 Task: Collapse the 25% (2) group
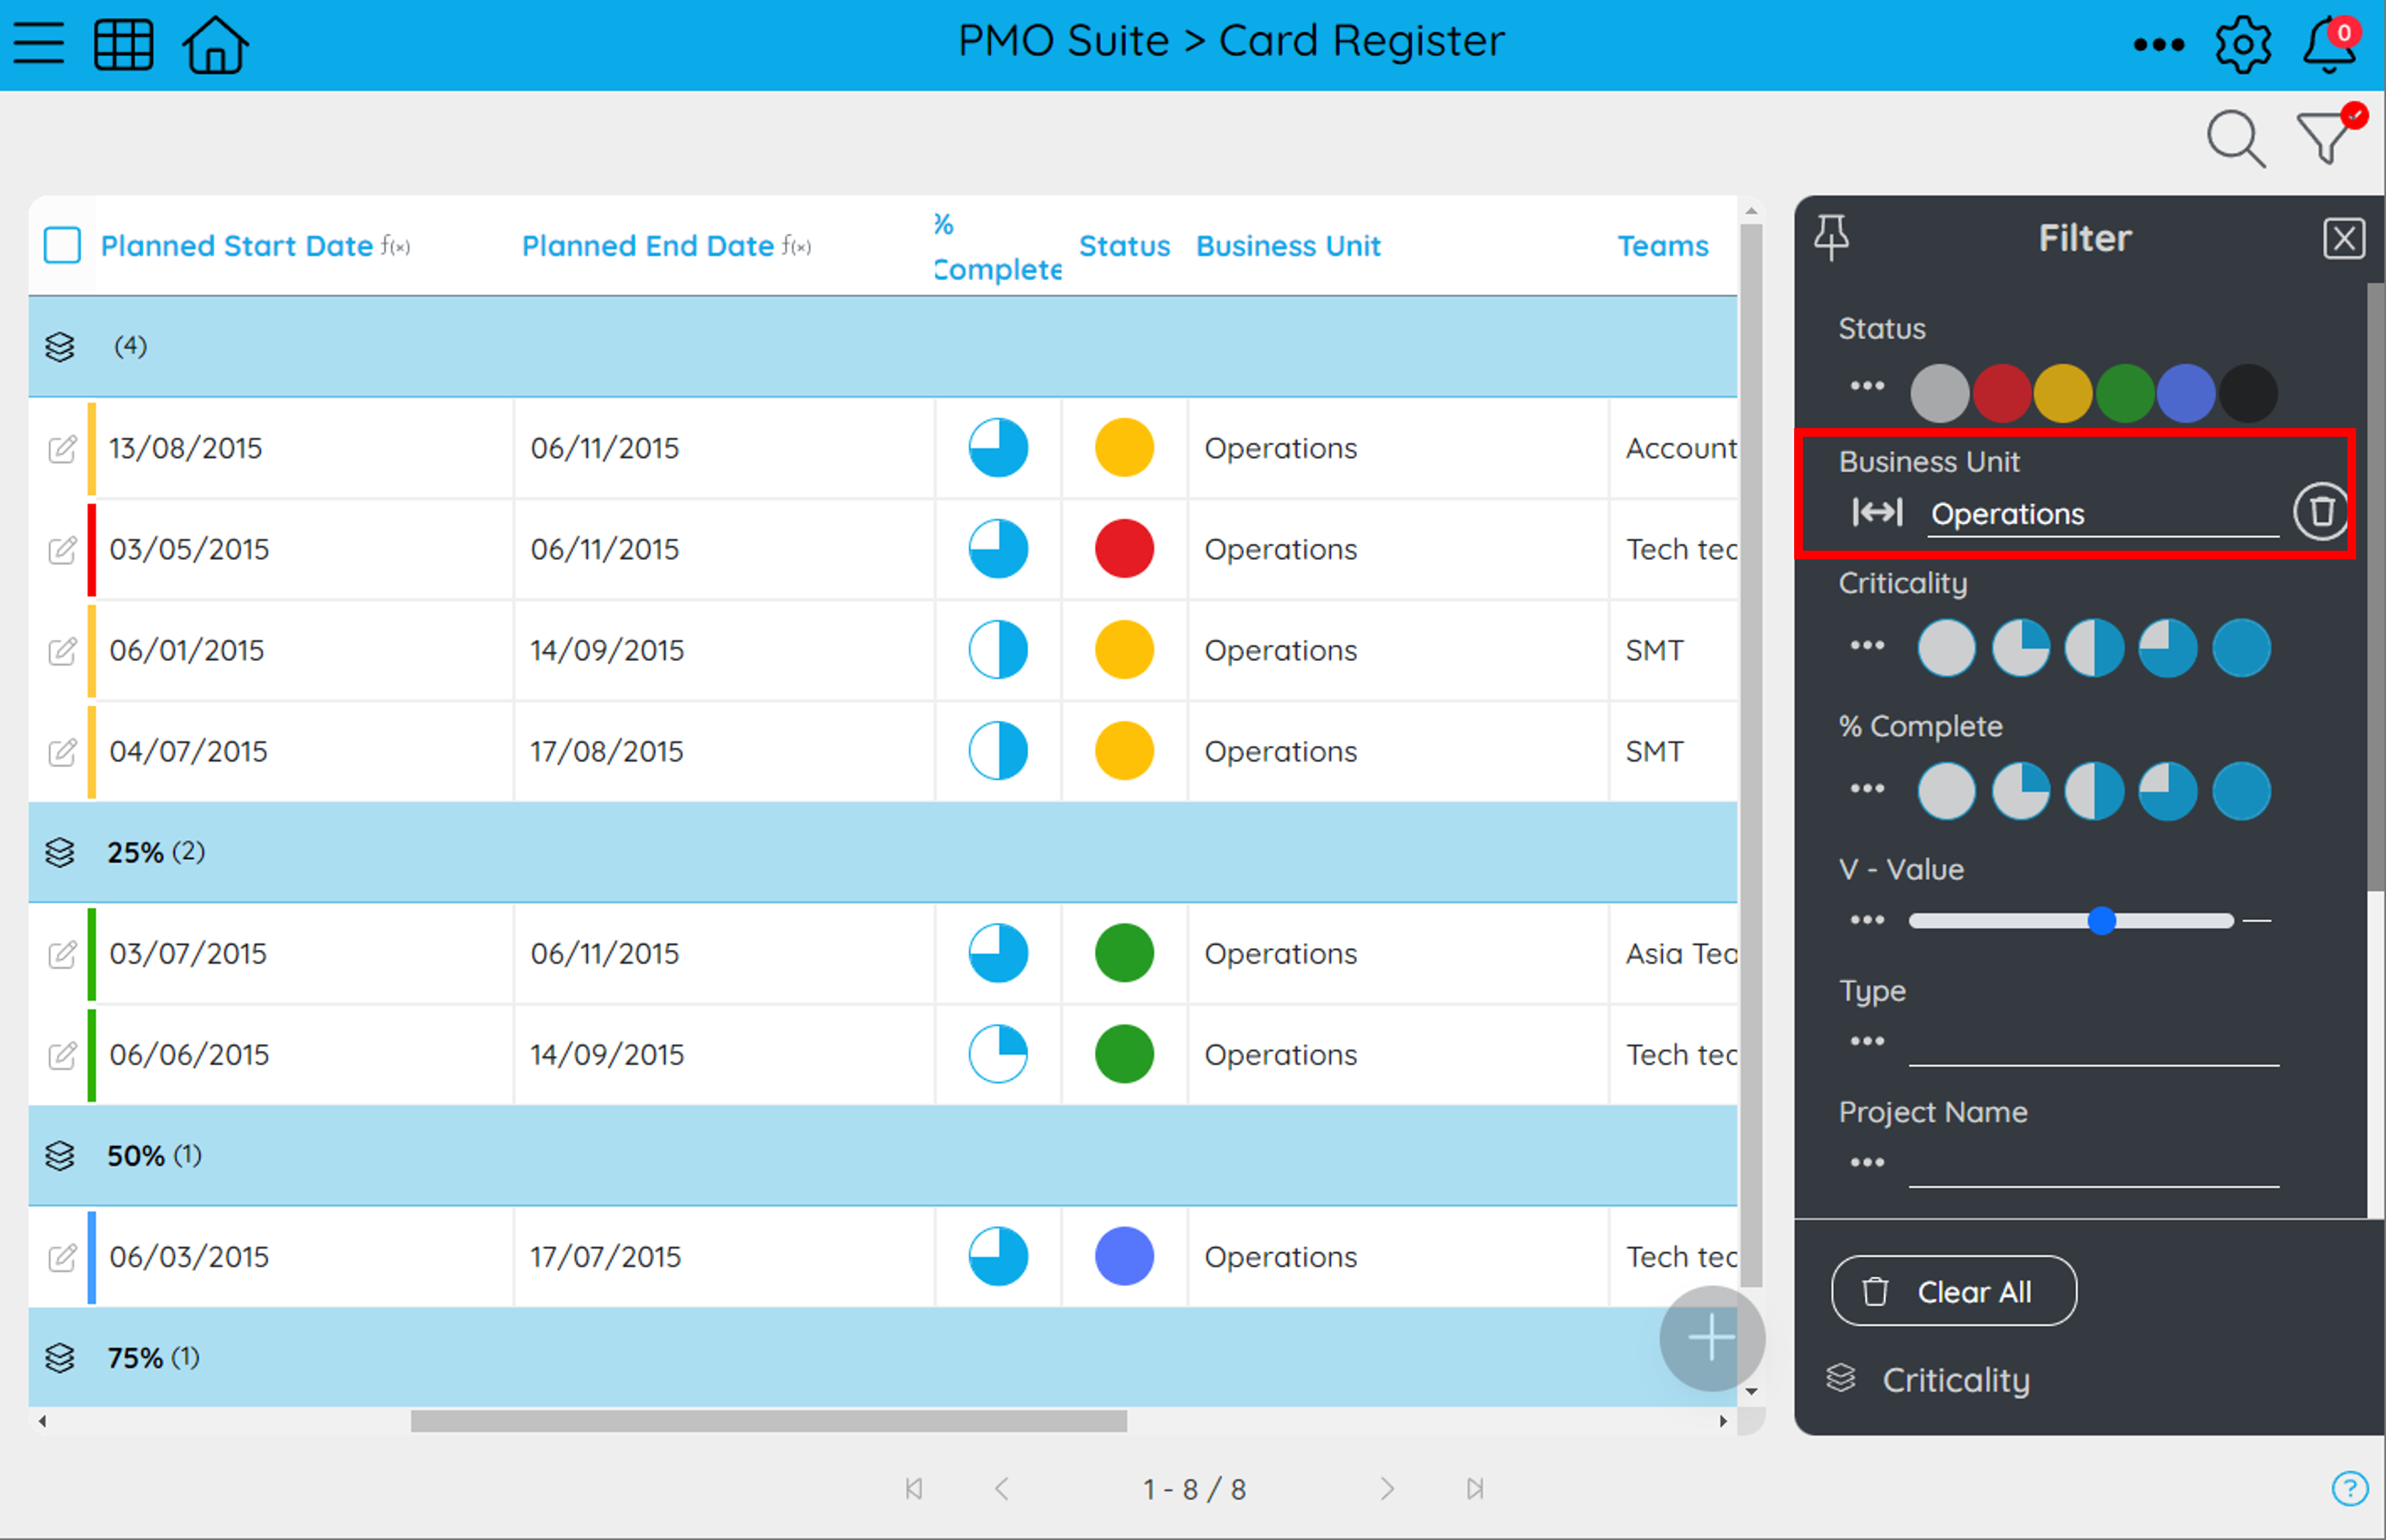tap(60, 853)
